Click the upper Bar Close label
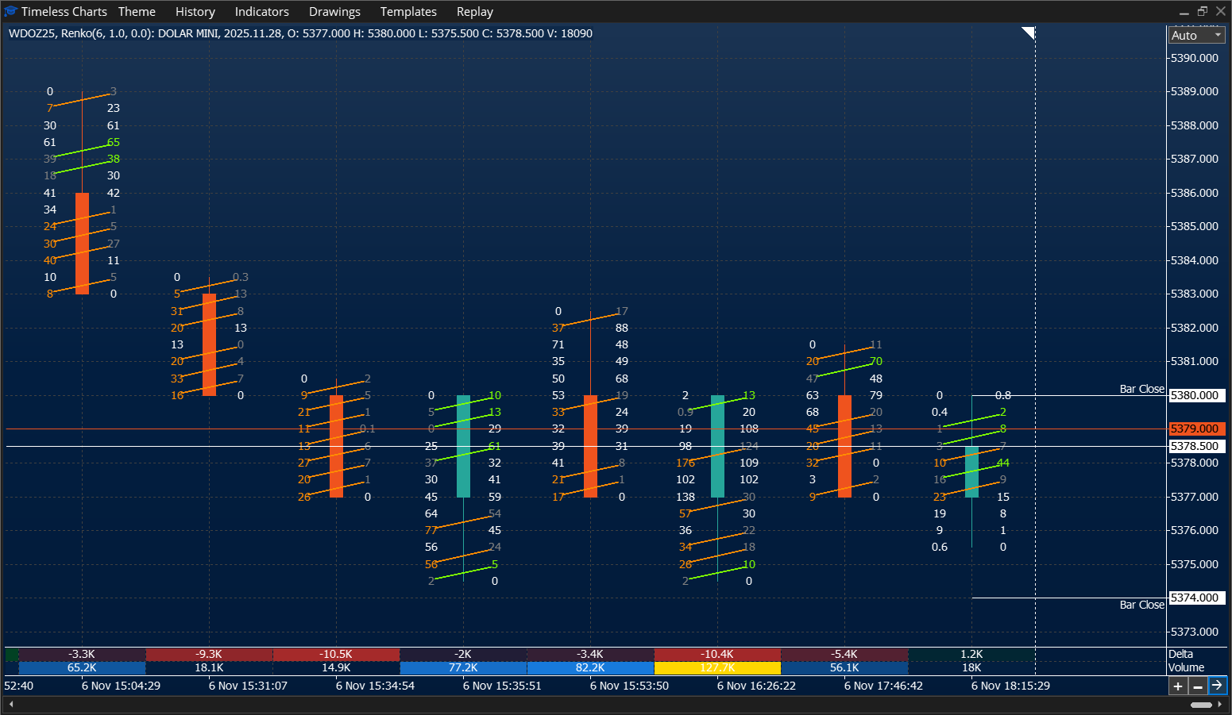This screenshot has height=715, width=1232. [x=1141, y=388]
